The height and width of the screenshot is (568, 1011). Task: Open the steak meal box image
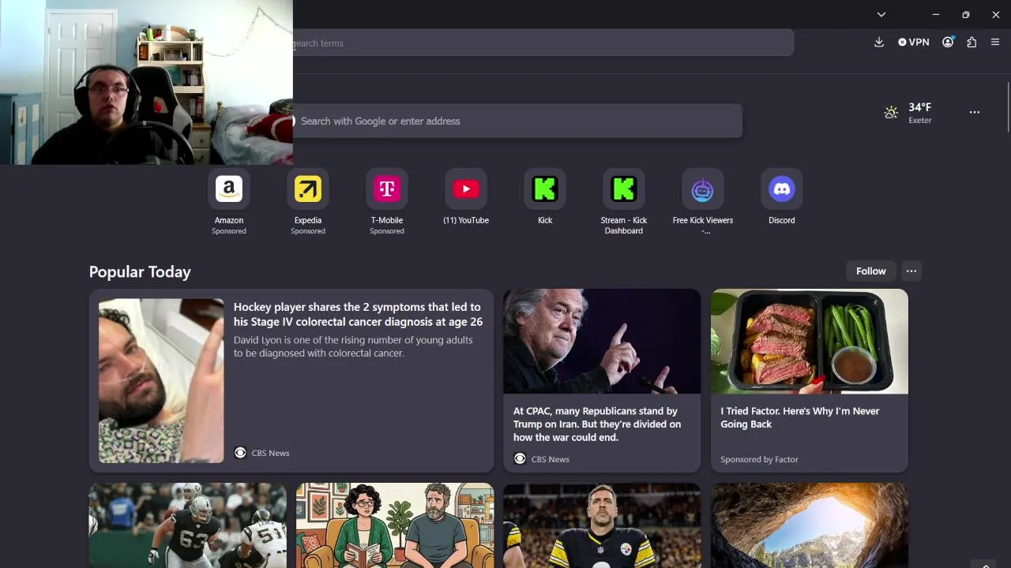(810, 341)
